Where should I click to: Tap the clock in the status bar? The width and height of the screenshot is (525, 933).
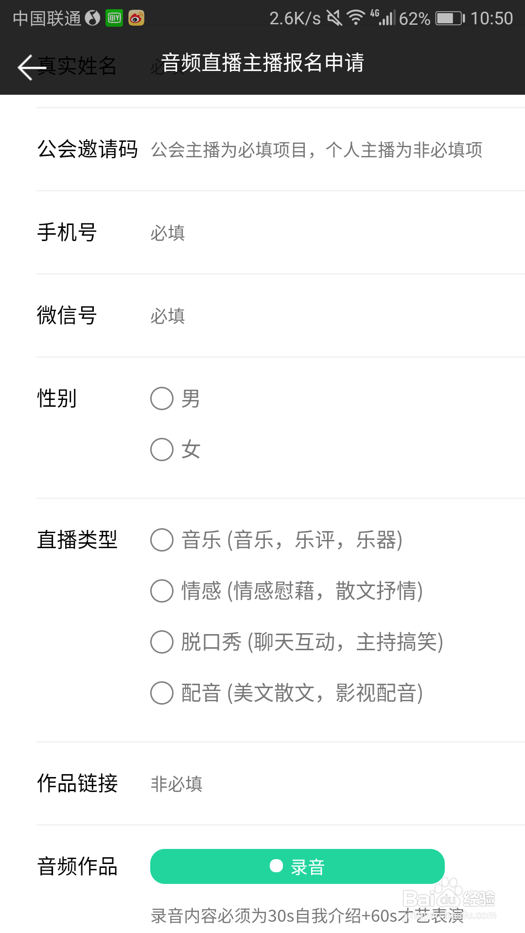click(492, 17)
